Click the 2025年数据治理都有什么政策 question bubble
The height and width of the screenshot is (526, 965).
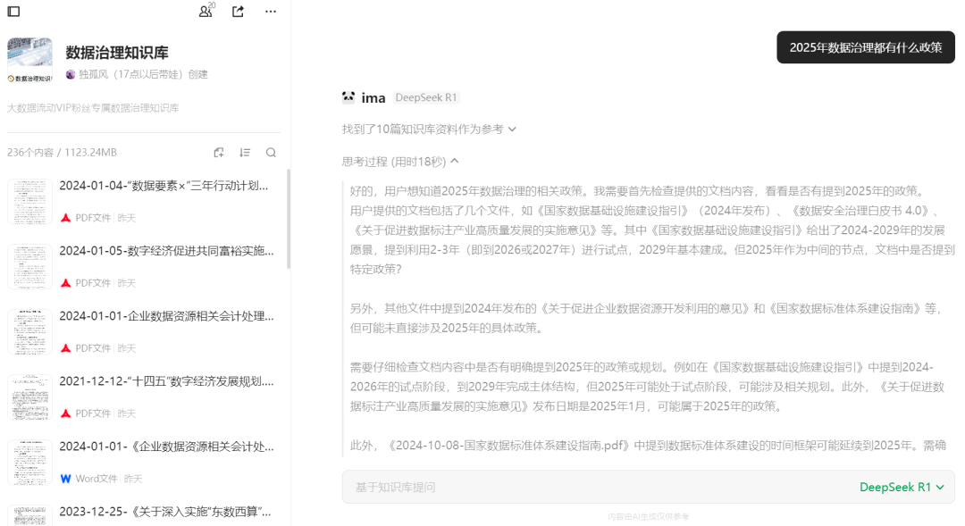865,47
